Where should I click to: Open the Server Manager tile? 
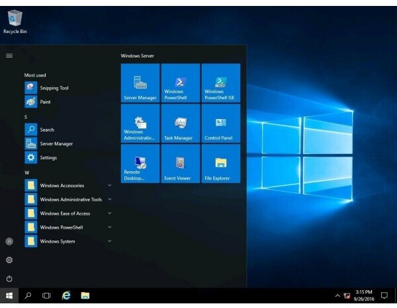click(x=140, y=83)
